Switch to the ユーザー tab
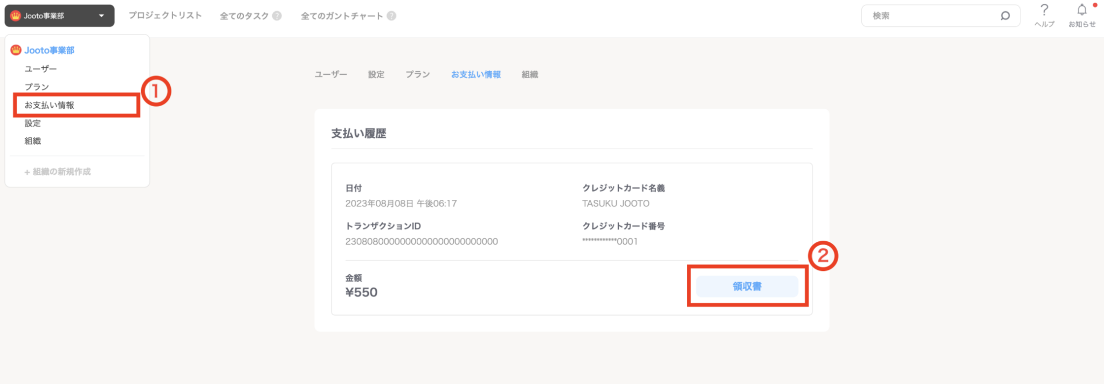1104x384 pixels. [331, 74]
